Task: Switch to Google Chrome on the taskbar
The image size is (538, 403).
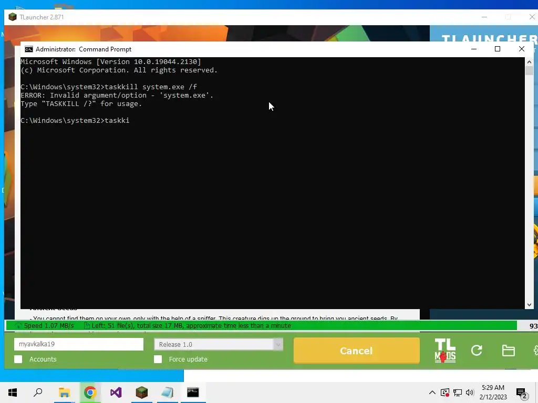Action: [90, 393]
